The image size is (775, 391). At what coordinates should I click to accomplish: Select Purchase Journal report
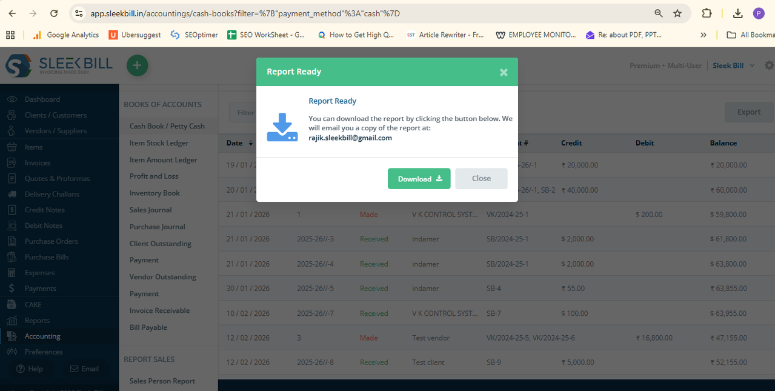[x=157, y=227]
